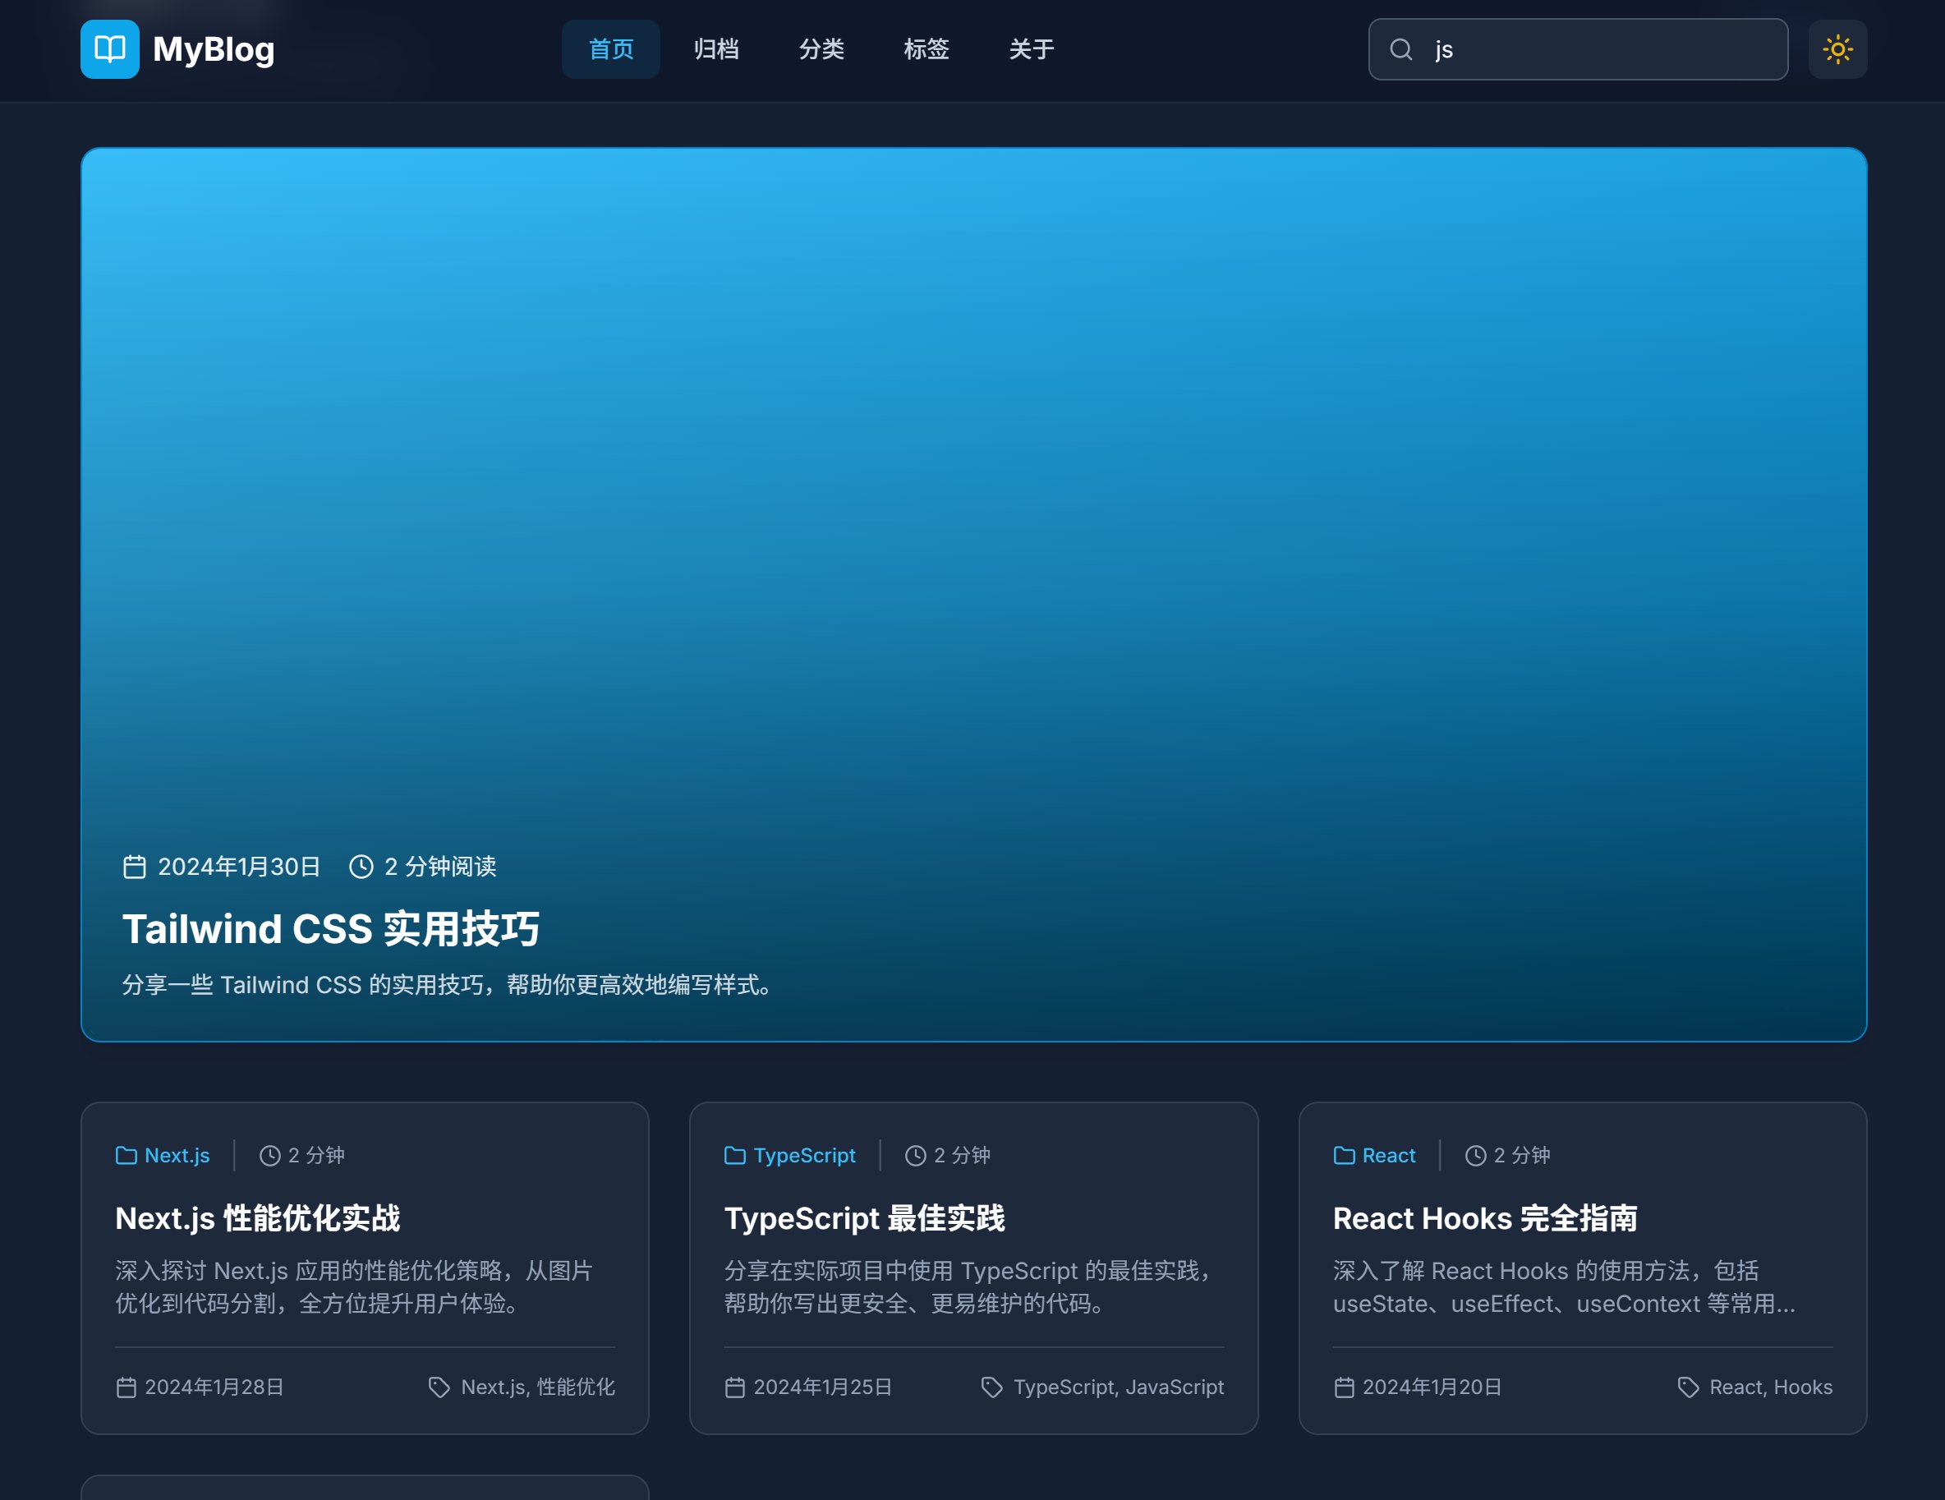This screenshot has width=1945, height=1500.
Task: Click the search input field
Action: pyautogui.click(x=1603, y=49)
